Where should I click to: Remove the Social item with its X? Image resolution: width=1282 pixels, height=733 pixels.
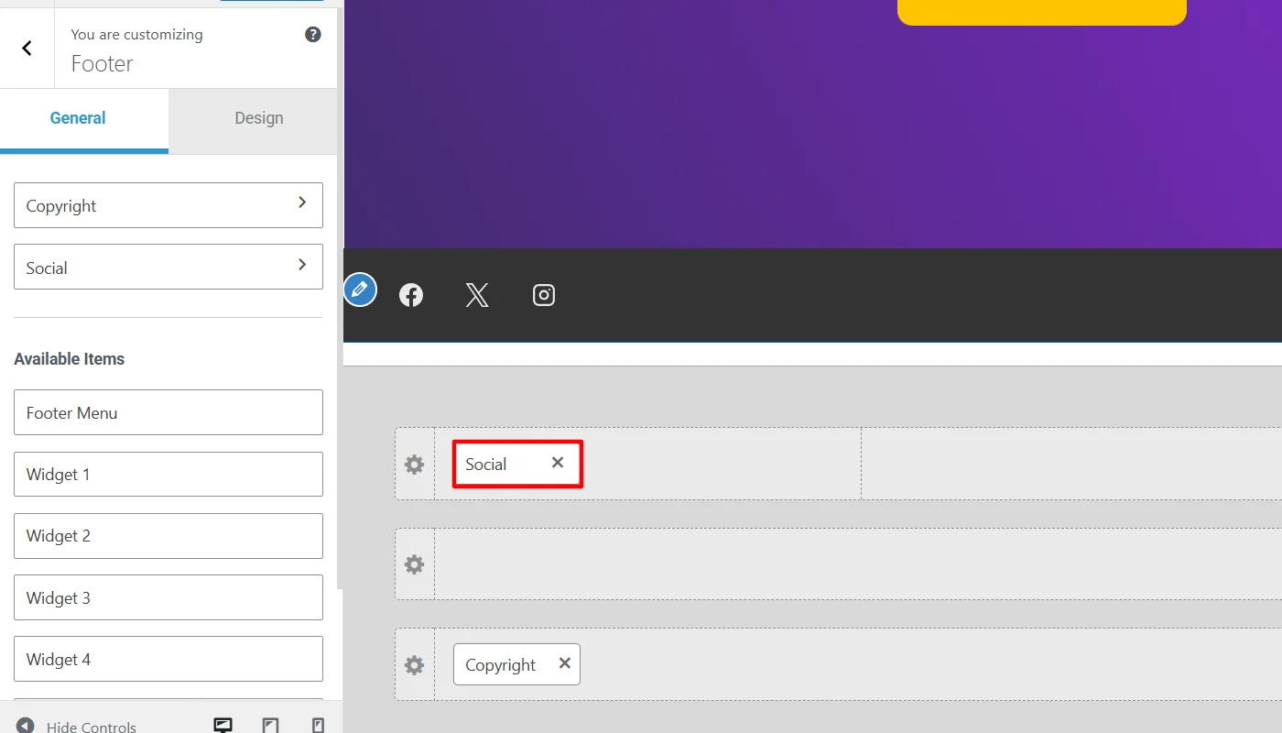[x=558, y=463]
